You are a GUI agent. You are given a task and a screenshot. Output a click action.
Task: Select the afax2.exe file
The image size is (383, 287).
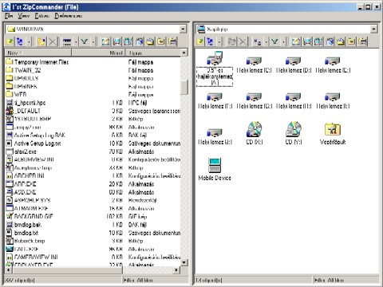tap(22, 151)
